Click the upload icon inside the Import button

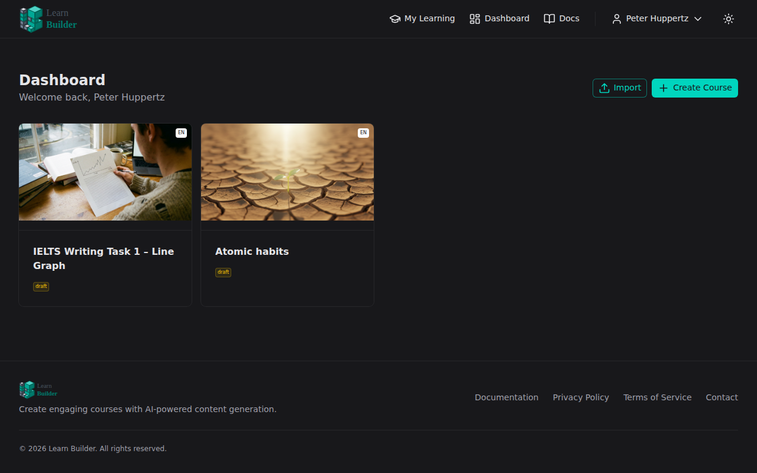(604, 88)
